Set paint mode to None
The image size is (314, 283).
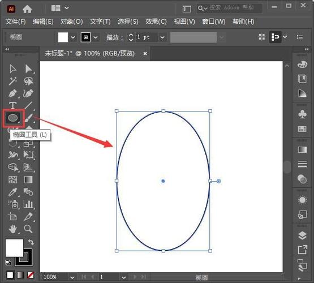[31, 275]
